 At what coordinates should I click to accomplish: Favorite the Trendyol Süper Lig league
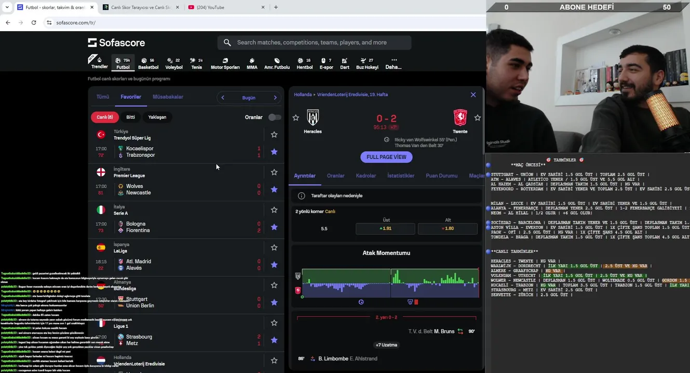coord(274,135)
